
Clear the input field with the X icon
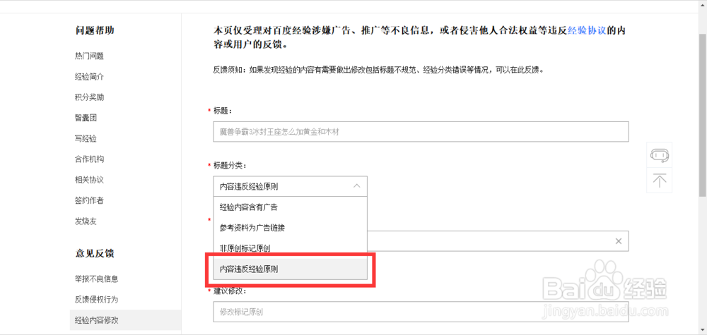pos(618,240)
